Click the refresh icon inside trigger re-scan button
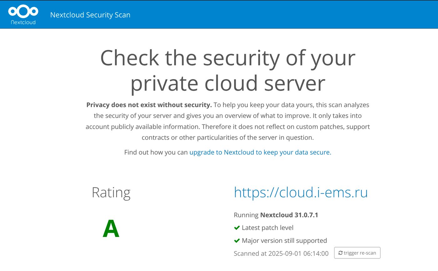This screenshot has width=438, height=271. coord(340,253)
